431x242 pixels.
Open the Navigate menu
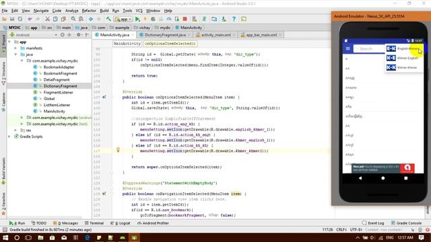pos(41,11)
